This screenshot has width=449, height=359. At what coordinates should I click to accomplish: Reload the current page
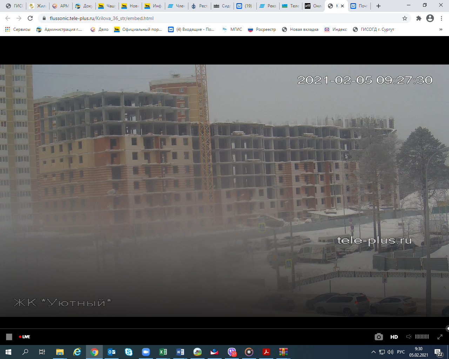[30, 18]
